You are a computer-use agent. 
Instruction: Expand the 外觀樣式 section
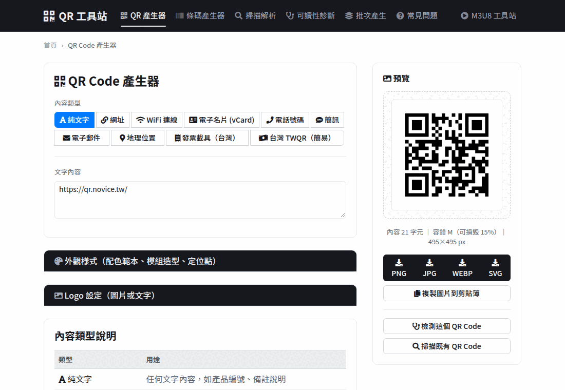tap(200, 261)
